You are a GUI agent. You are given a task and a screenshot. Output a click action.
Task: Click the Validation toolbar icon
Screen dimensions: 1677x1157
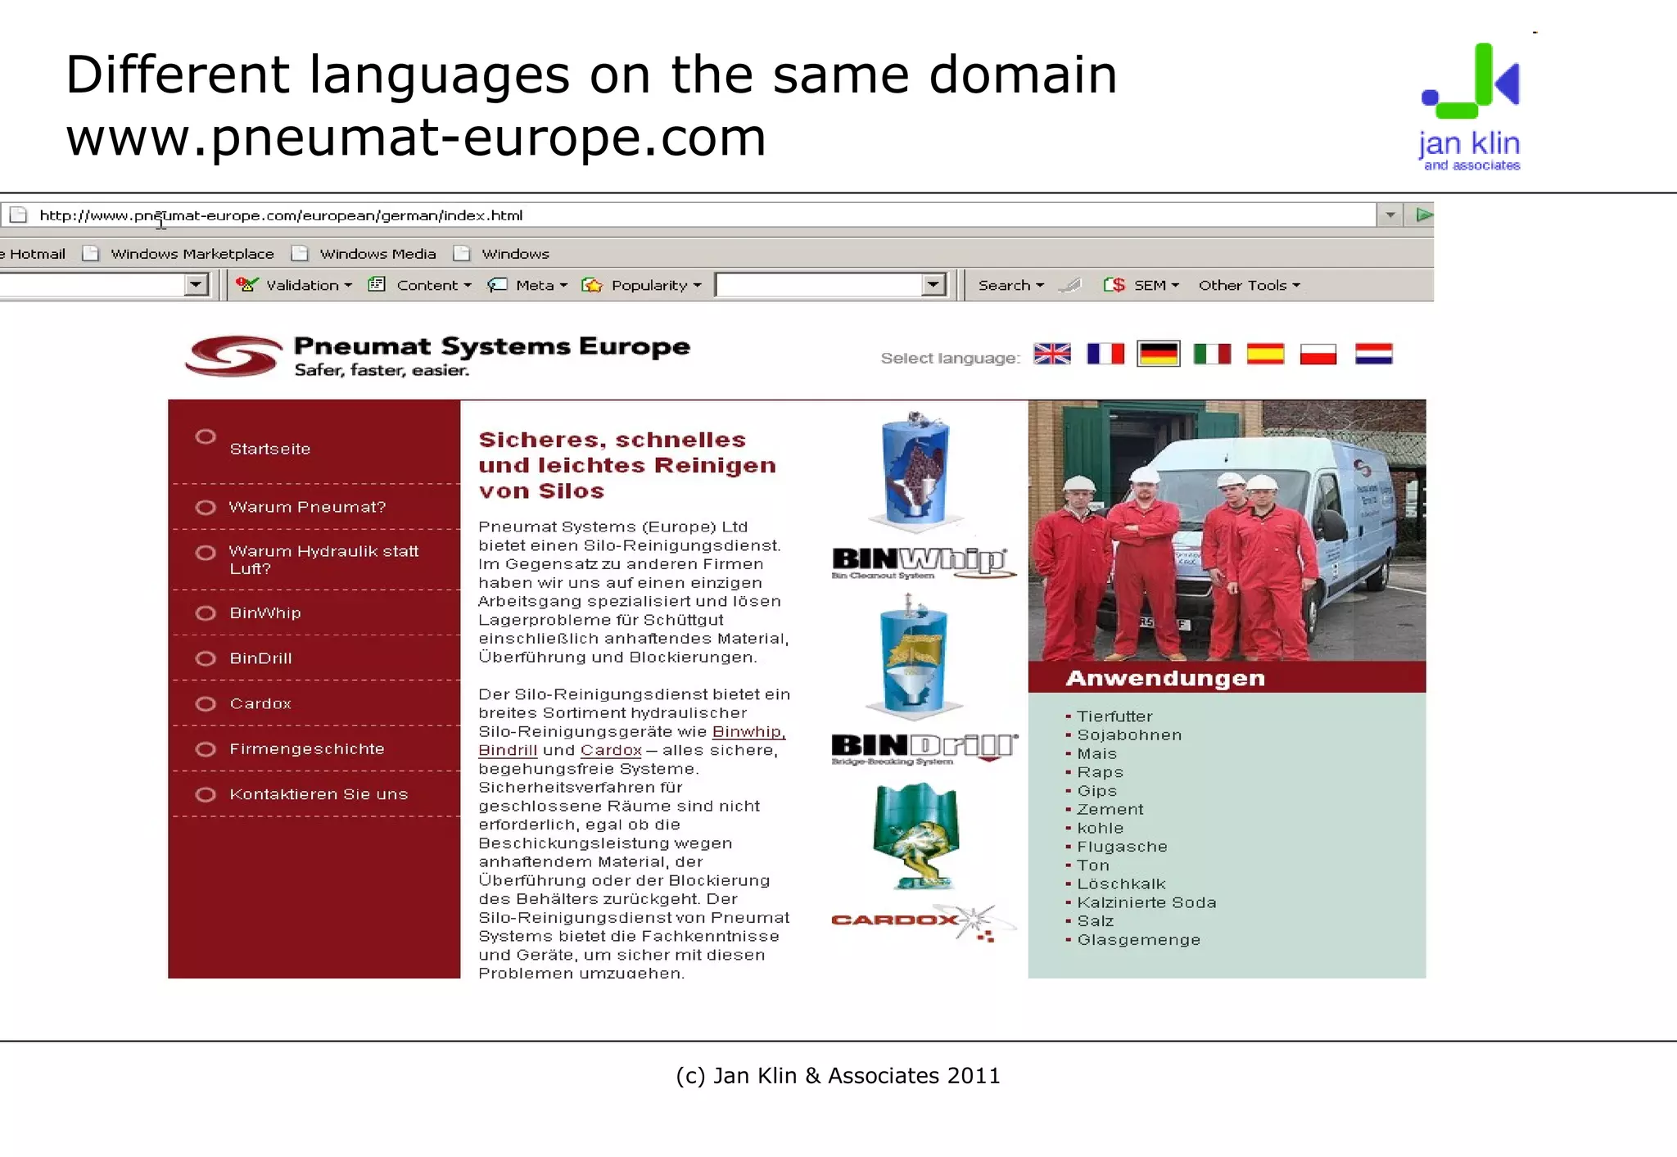coord(246,284)
